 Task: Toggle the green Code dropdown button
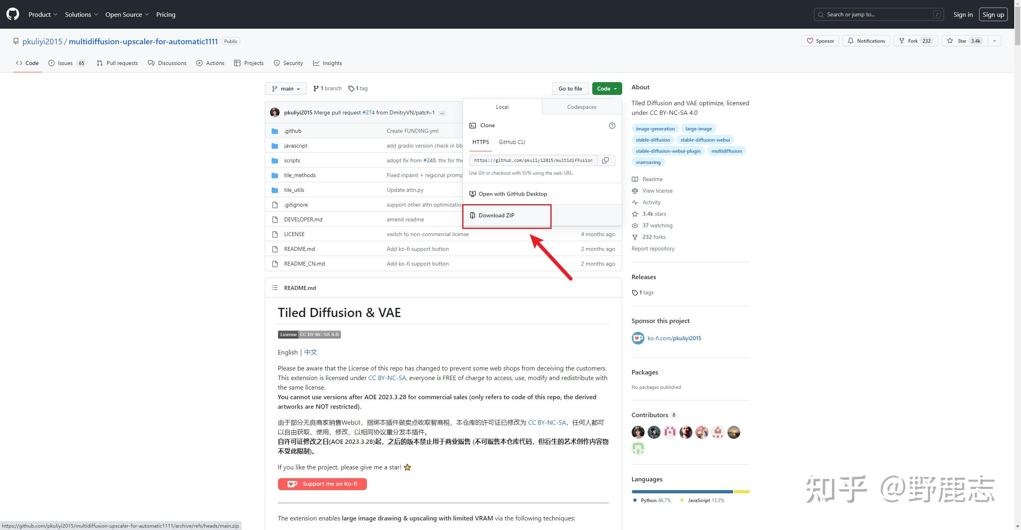[x=607, y=89]
